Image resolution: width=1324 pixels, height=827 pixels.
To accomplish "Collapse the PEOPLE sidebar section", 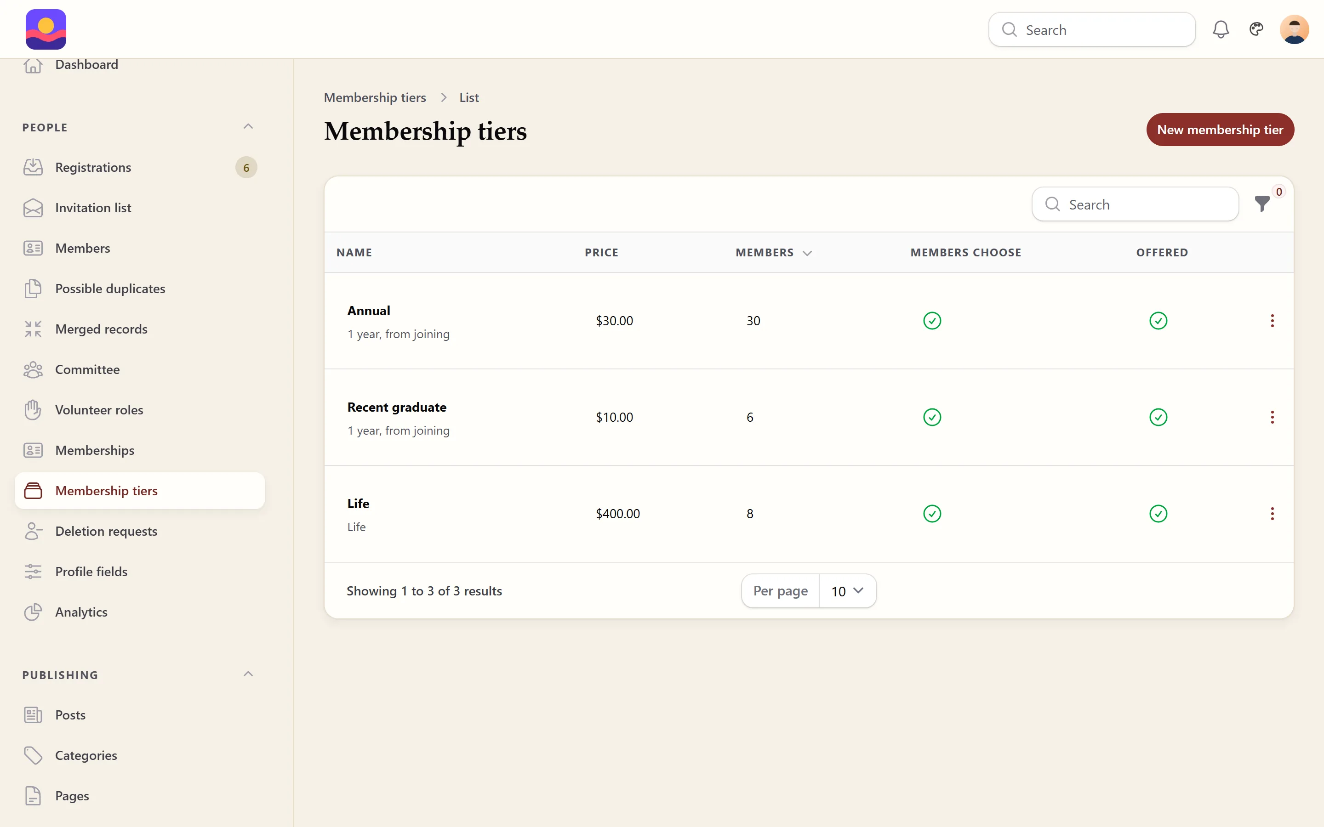I will [248, 127].
